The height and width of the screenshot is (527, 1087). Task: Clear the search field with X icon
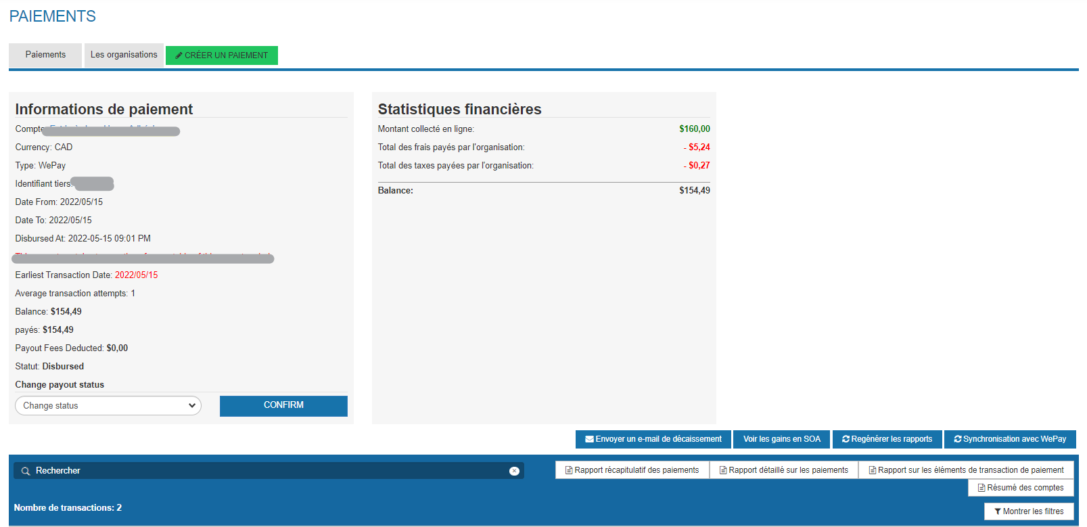coord(514,471)
